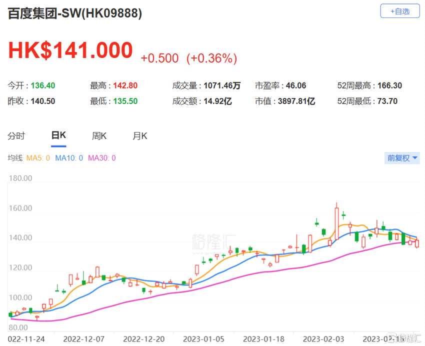Click the price change +0.500 (+0.36%)
425x346 pixels.
(x=189, y=58)
